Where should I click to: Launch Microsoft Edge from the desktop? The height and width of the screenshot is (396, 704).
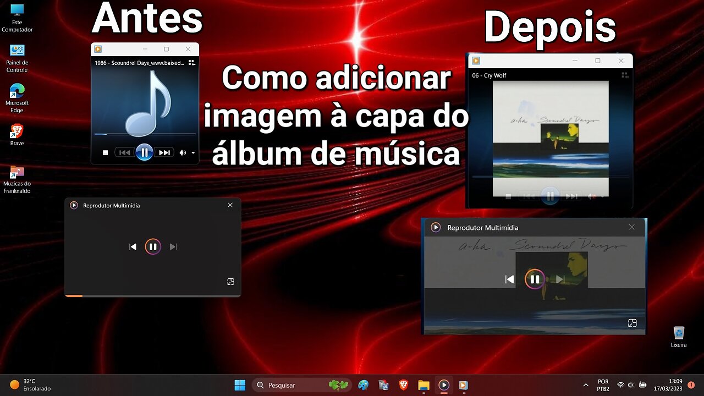(17, 98)
